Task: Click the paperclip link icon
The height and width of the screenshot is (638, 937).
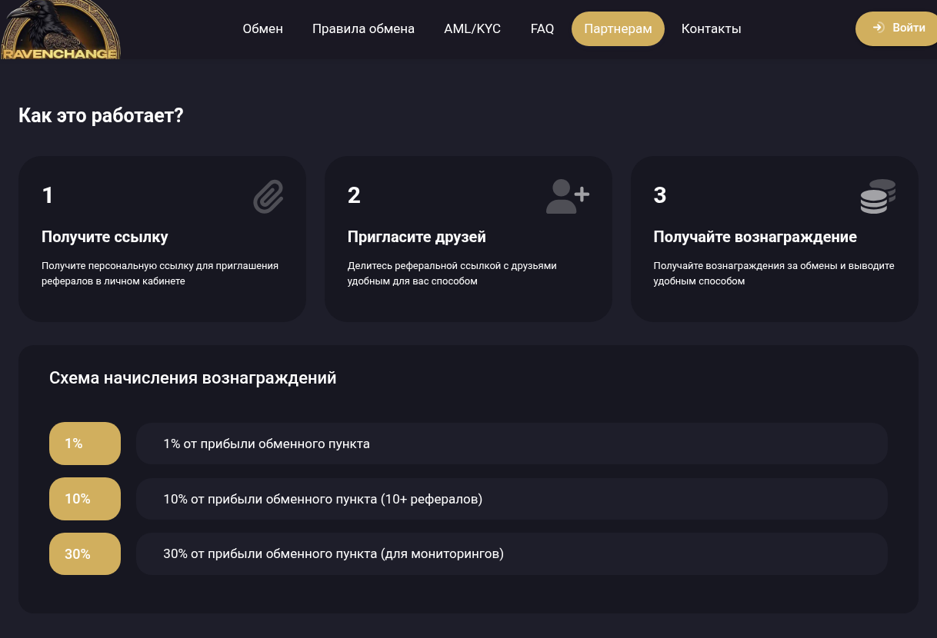Action: (x=268, y=197)
